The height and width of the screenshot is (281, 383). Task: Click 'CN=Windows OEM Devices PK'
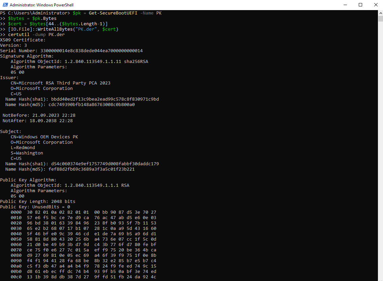tap(44, 137)
